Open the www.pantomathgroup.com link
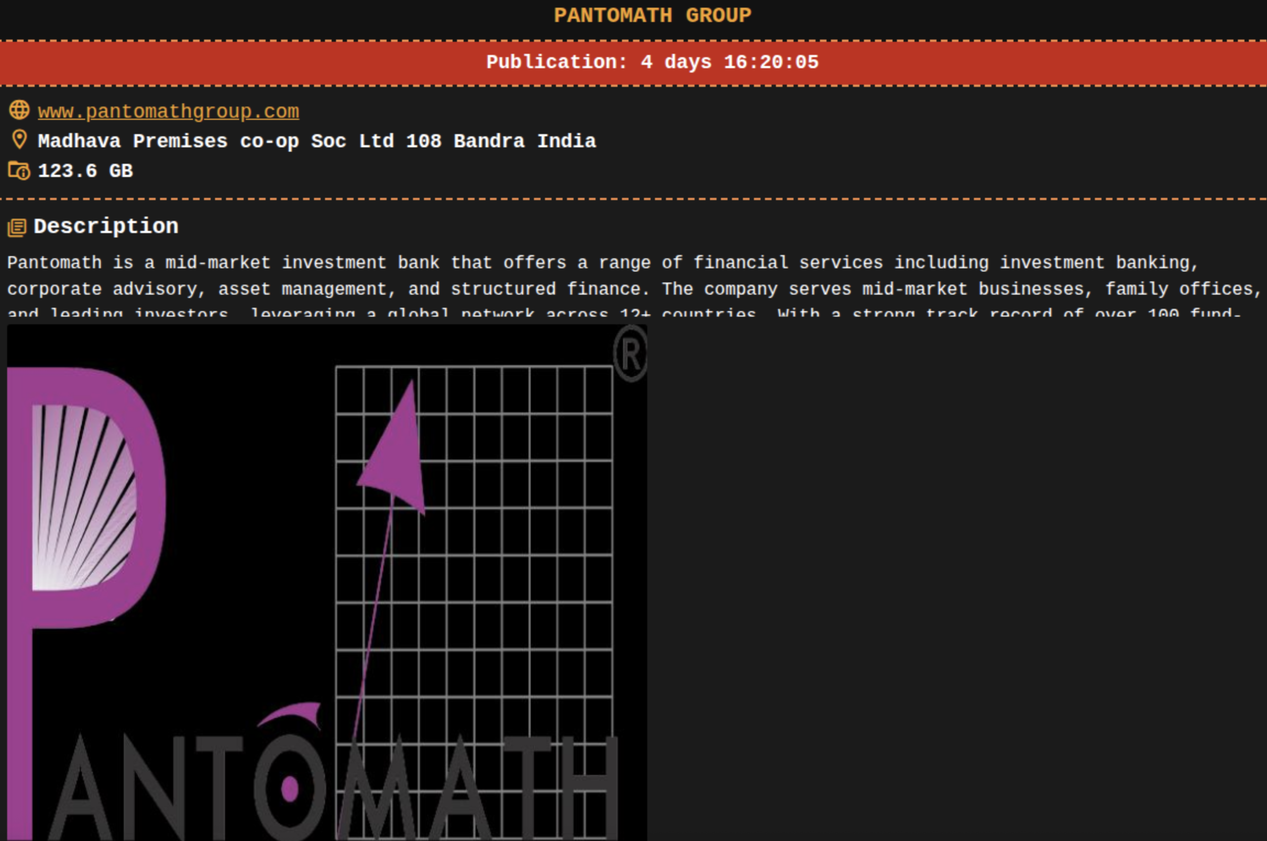This screenshot has width=1267, height=841. pos(168,112)
